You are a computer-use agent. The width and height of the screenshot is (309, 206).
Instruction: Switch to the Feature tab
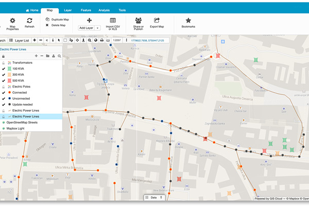coord(86,10)
